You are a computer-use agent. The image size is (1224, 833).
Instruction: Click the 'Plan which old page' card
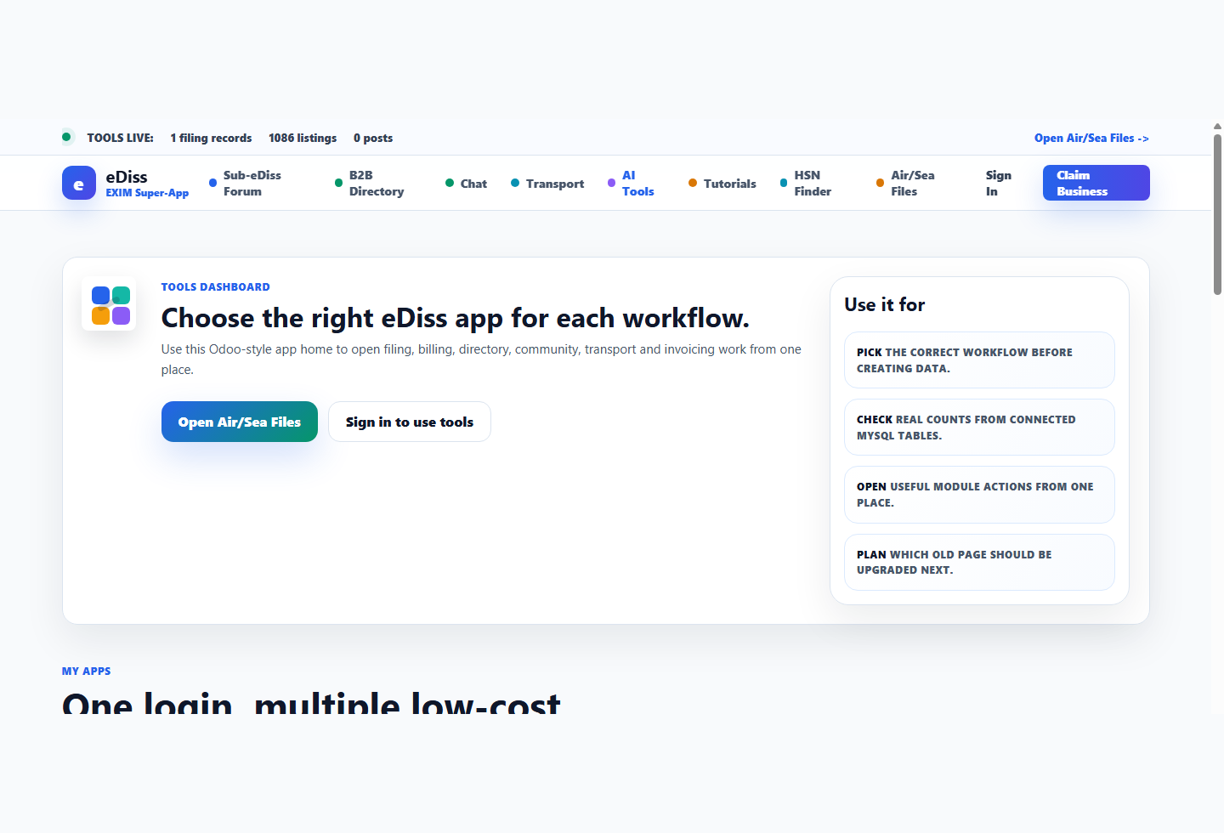coord(979,562)
